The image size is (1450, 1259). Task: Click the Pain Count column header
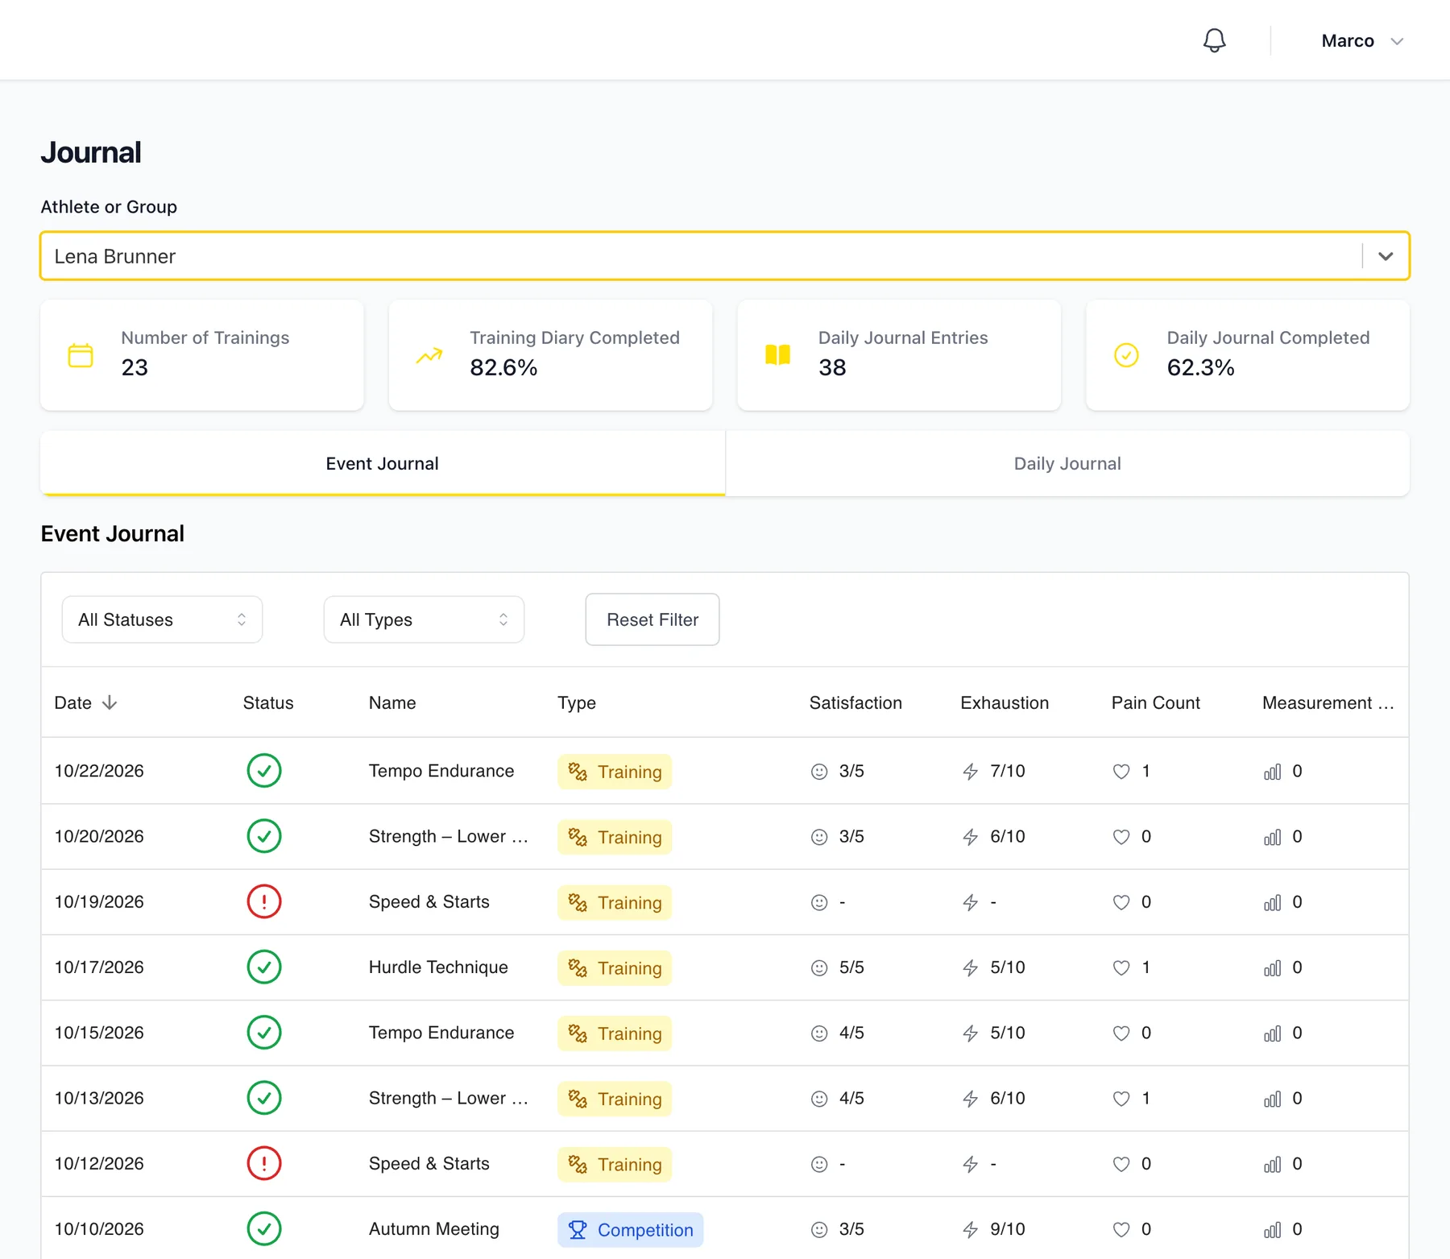click(1156, 702)
